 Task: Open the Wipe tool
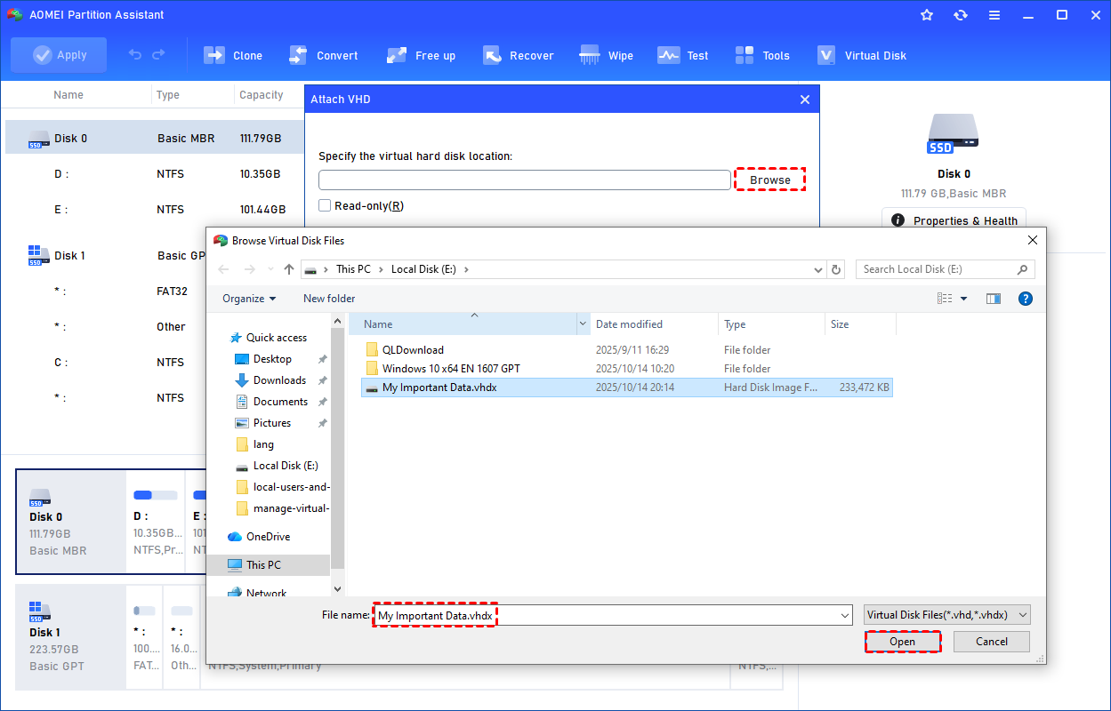pyautogui.click(x=606, y=55)
